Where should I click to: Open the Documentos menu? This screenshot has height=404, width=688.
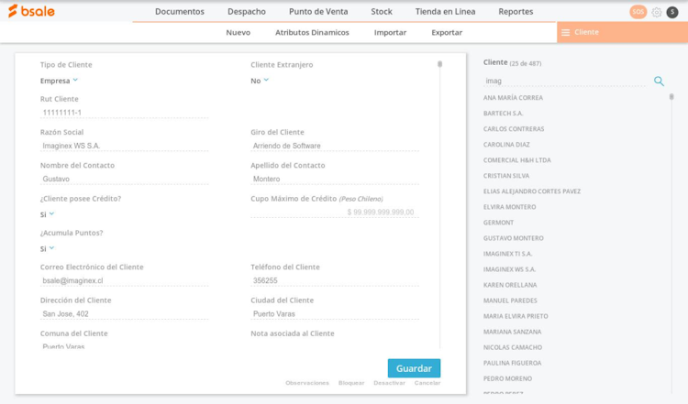180,12
